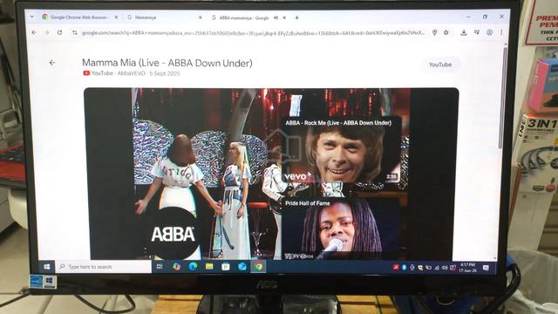This screenshot has height=314, width=558.
Task: Click taskbar Type here to search box
Action: (x=103, y=267)
